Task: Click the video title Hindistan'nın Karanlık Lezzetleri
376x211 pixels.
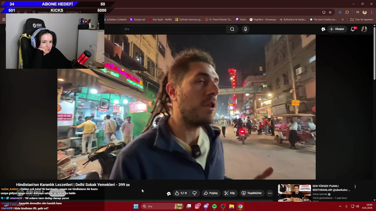Action: 73,185
